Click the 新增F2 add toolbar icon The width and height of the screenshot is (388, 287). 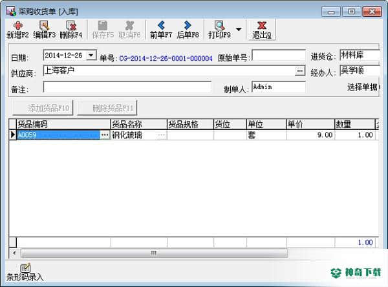pyautogui.click(x=17, y=30)
